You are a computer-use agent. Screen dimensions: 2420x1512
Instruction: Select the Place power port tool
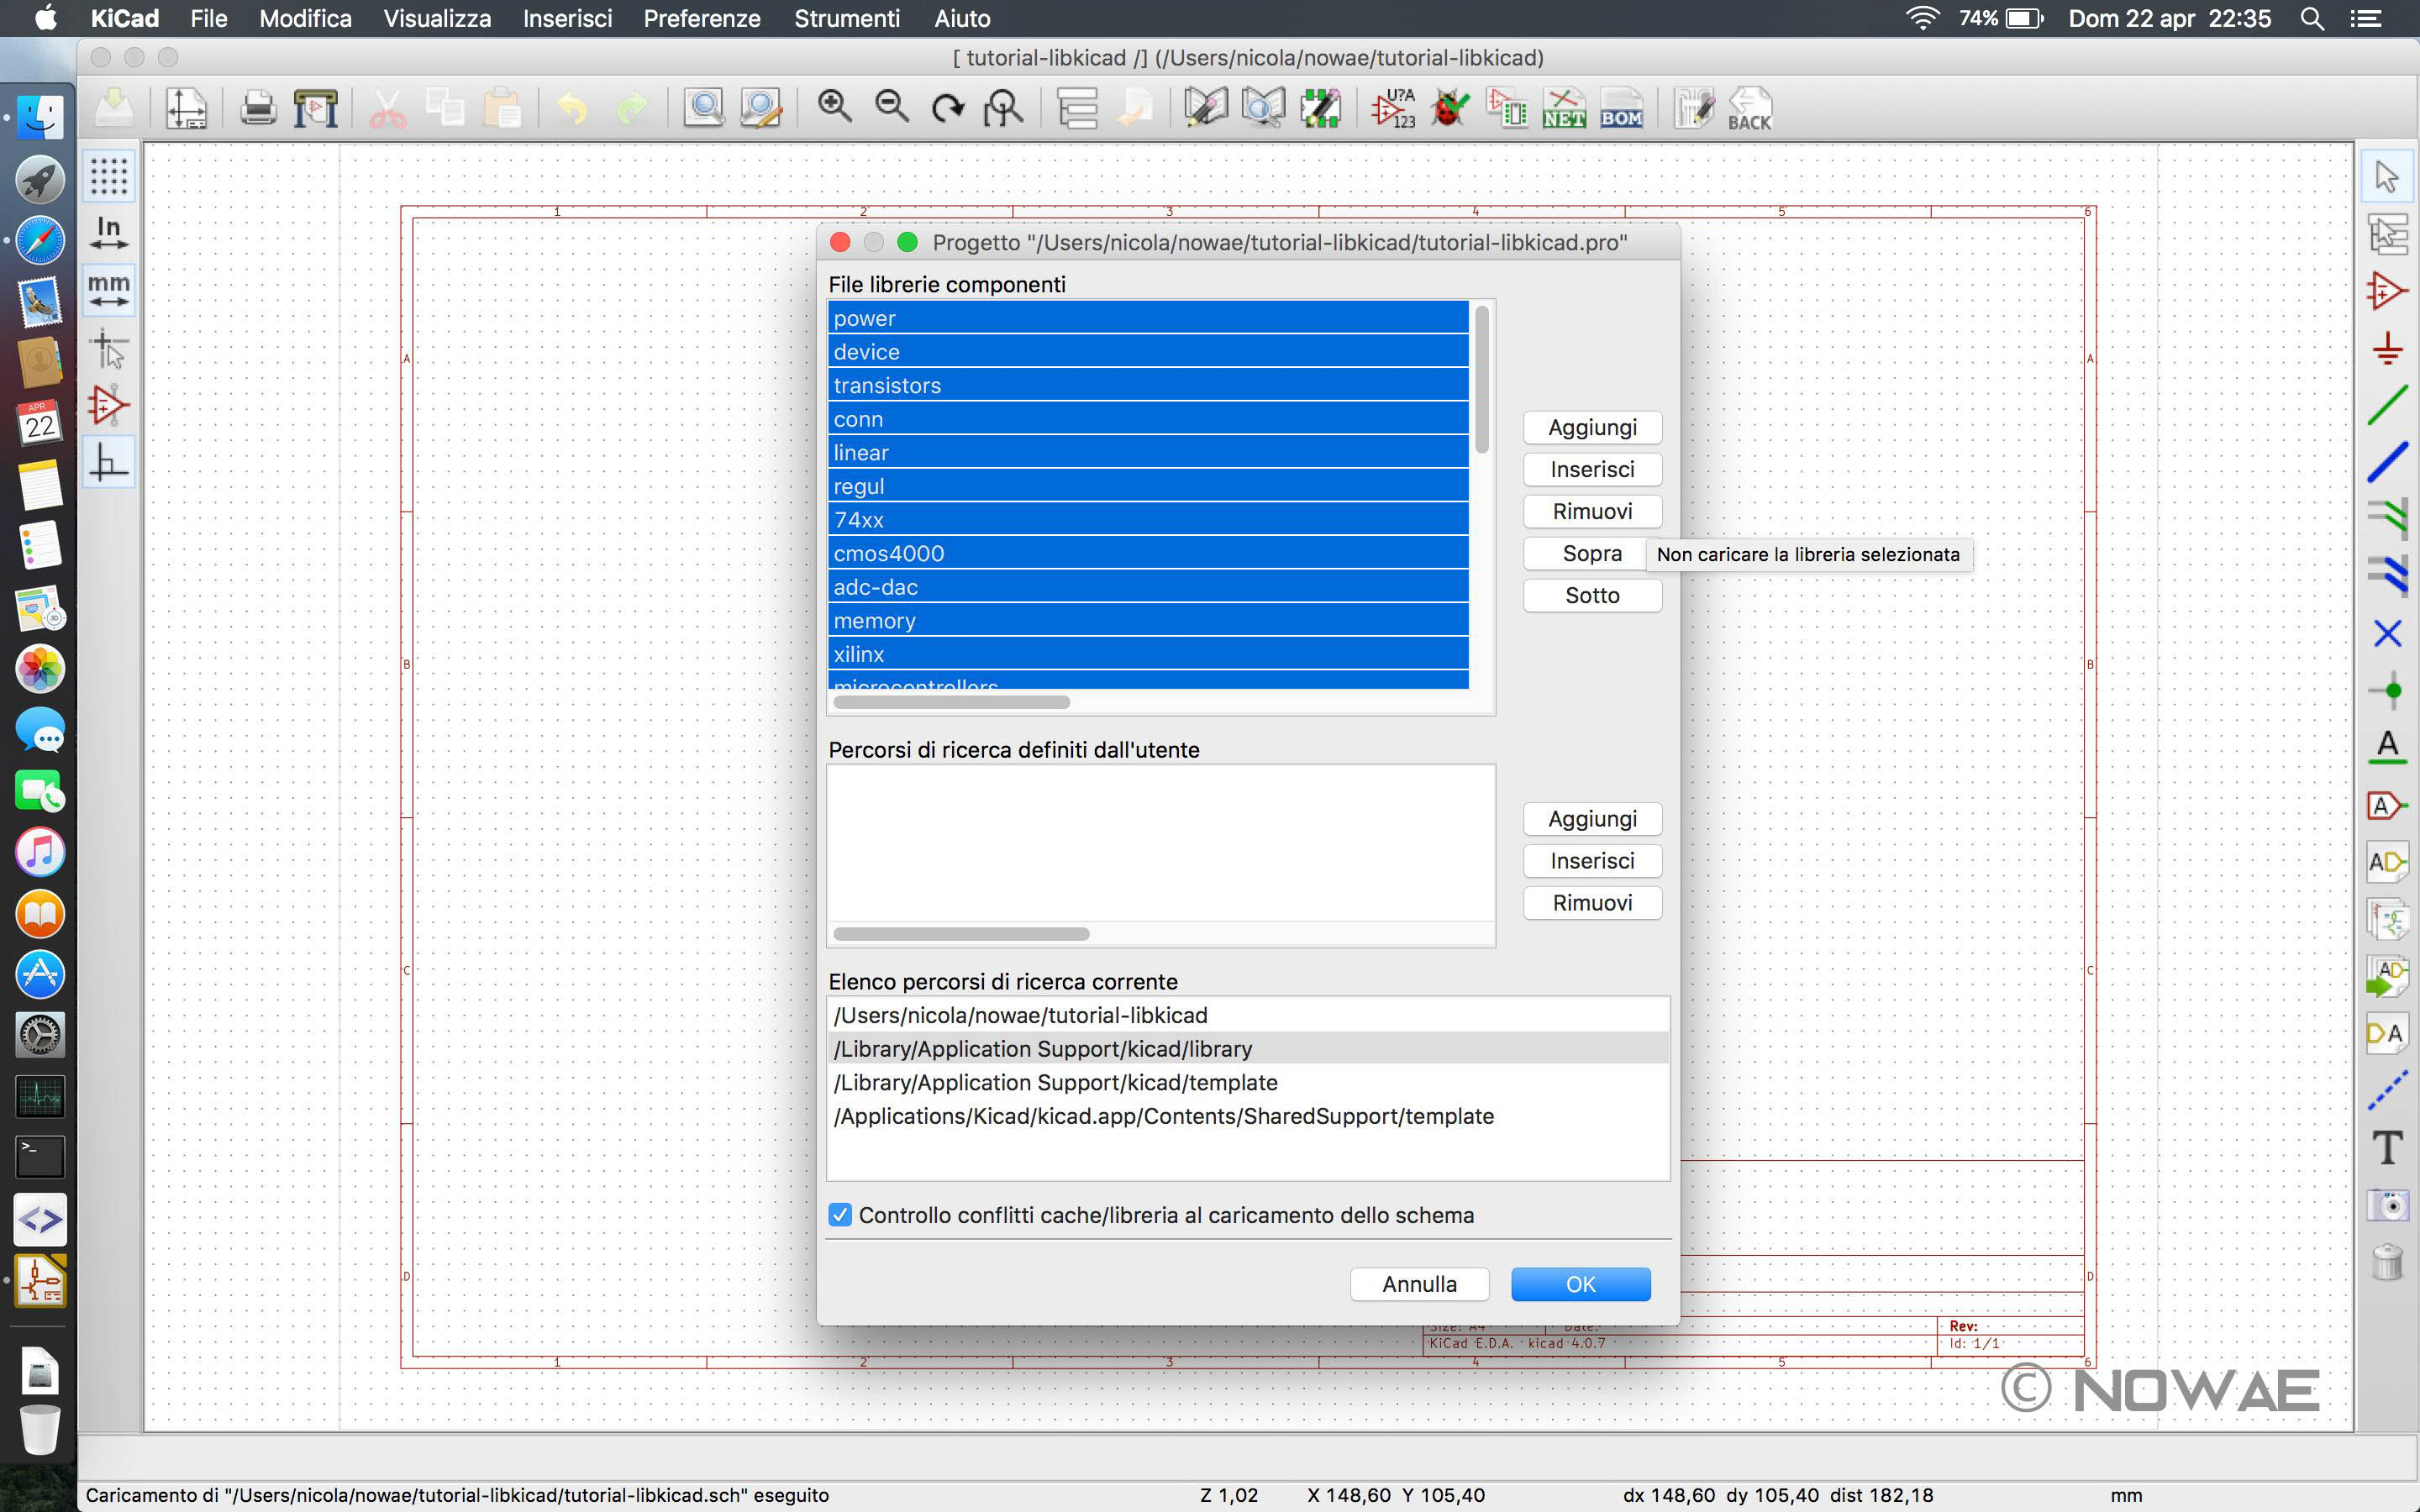(2387, 348)
